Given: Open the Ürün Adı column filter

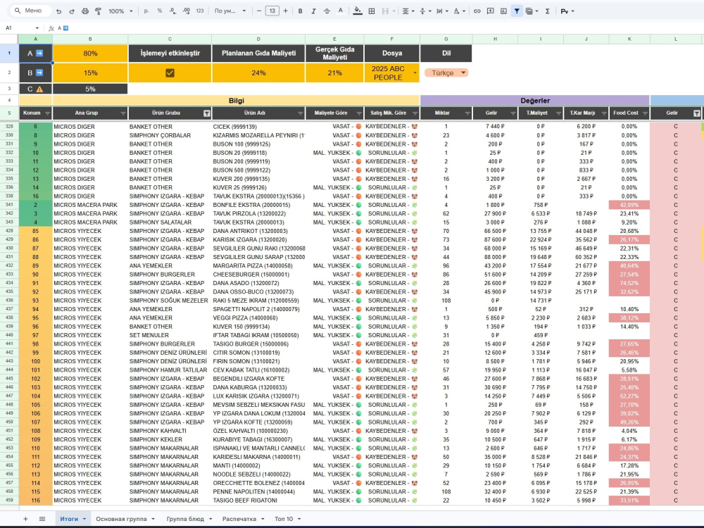Looking at the screenshot, I should pos(301,113).
